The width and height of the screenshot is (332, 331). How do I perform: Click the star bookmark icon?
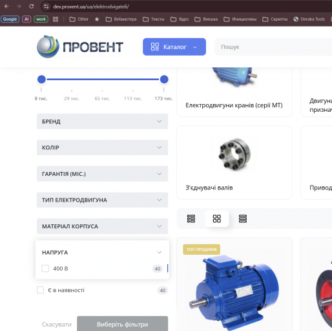pos(97,19)
